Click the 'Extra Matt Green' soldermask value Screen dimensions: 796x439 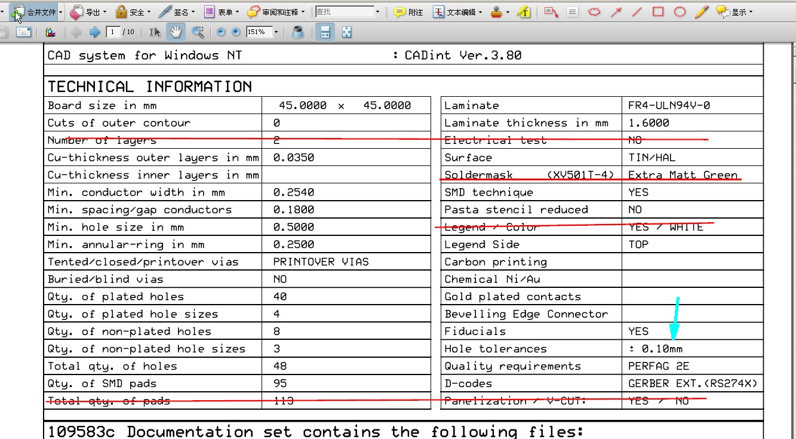683,175
